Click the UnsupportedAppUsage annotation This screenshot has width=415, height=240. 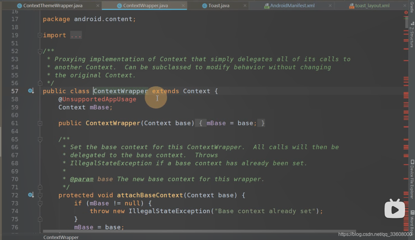(x=97, y=99)
